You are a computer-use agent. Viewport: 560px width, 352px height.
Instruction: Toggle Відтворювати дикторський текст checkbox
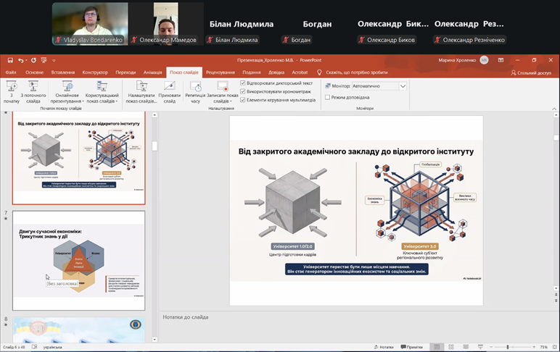[243, 83]
